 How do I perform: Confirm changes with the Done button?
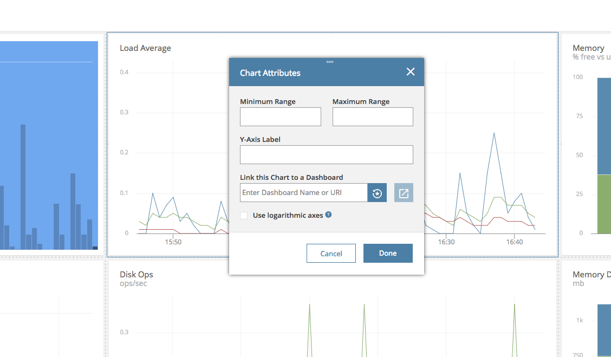coord(388,253)
